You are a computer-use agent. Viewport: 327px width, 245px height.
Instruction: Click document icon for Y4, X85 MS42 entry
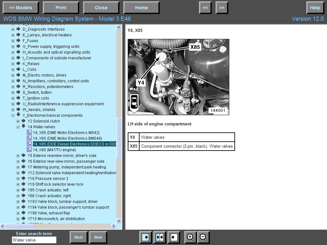click(29, 133)
